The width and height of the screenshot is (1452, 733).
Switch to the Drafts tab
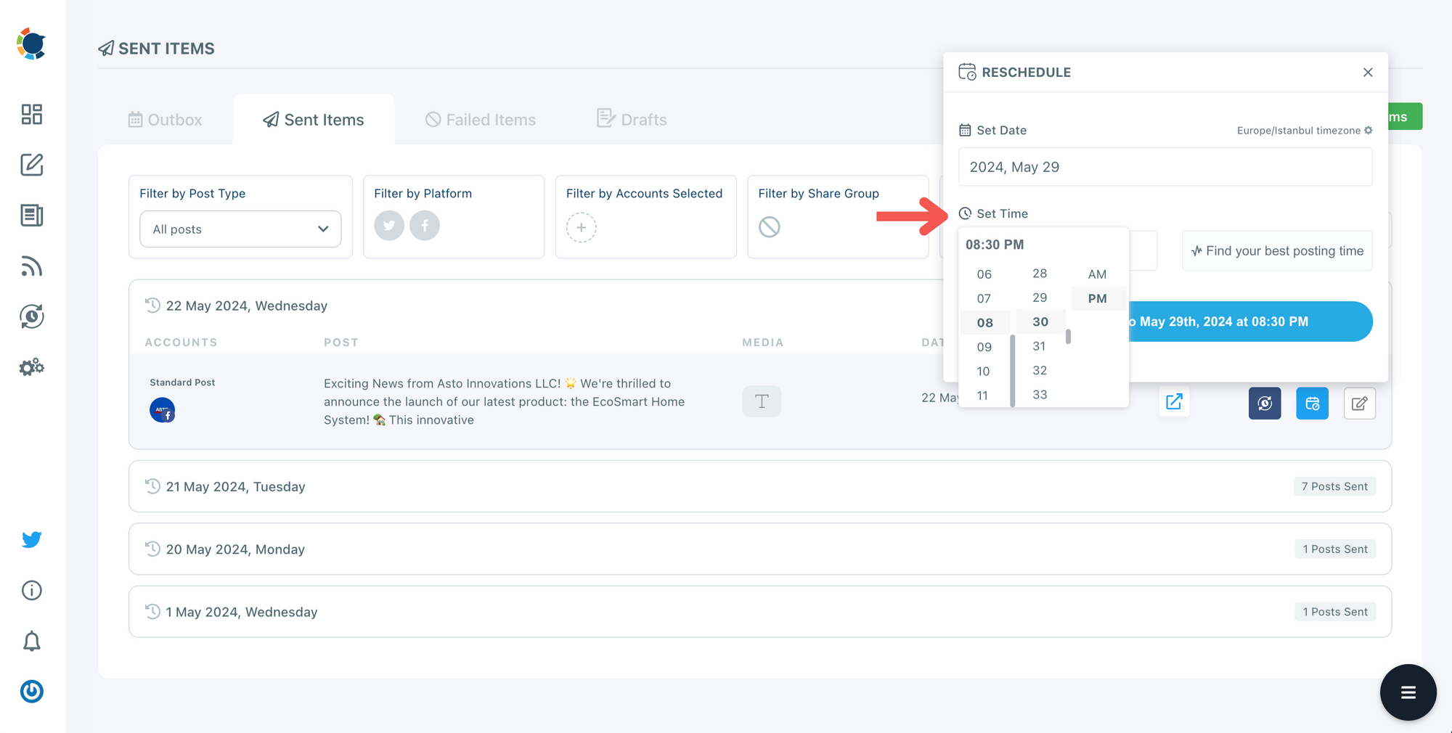(x=632, y=119)
